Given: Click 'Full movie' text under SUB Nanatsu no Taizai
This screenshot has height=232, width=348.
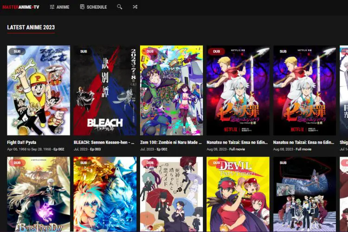Looking at the screenshot, I should click(x=303, y=149).
